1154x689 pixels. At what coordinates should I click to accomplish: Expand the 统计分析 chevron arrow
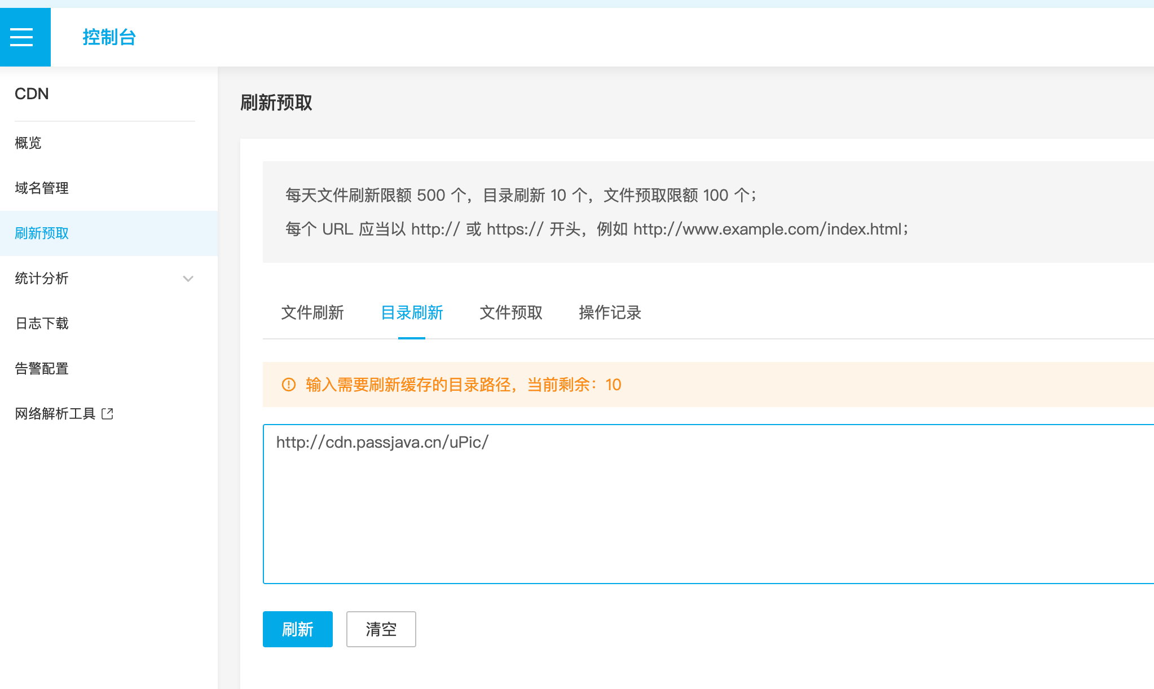pyautogui.click(x=188, y=279)
